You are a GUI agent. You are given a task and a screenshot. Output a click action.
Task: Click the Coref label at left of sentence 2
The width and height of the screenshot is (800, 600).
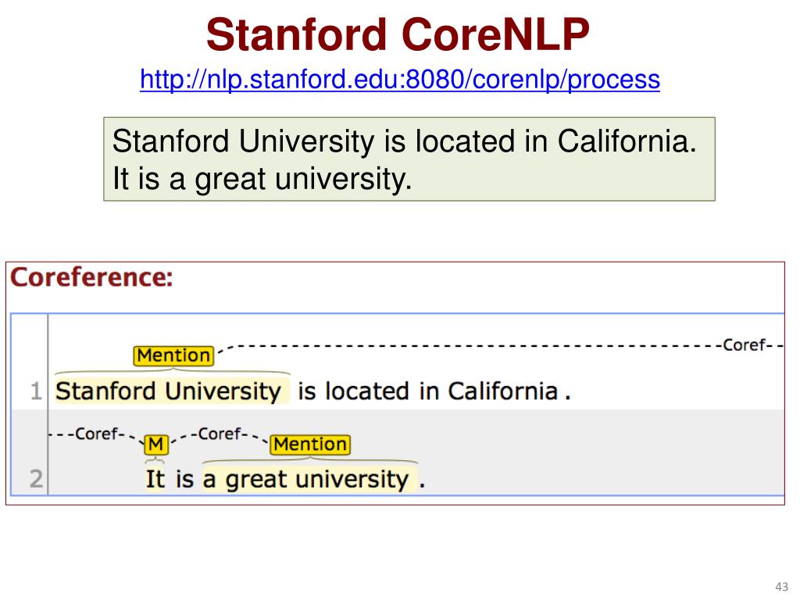[x=97, y=434]
